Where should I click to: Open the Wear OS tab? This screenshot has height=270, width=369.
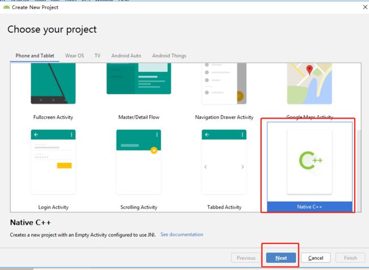pyautogui.click(x=74, y=56)
